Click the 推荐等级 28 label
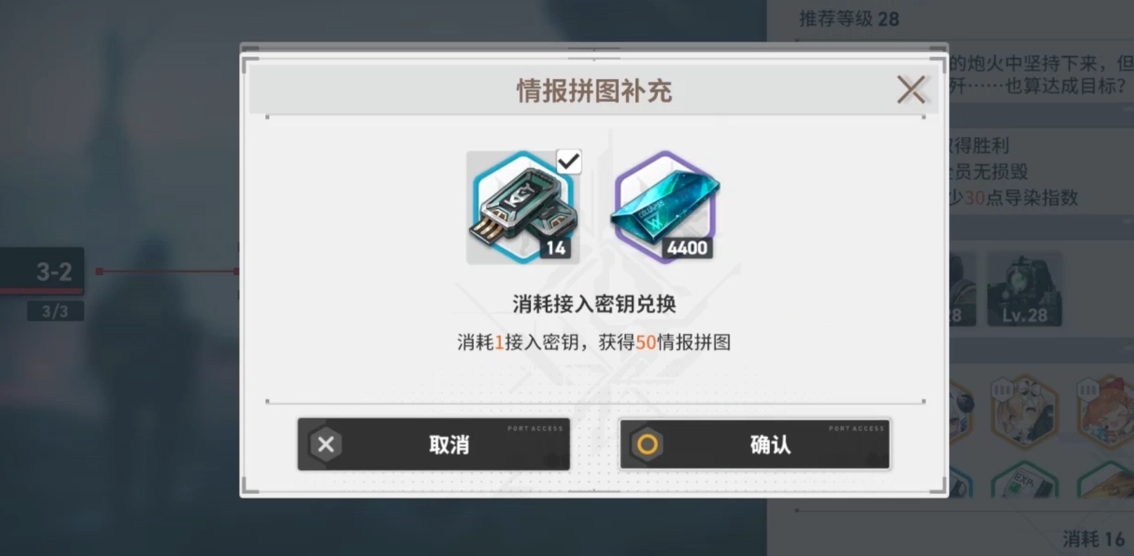Screen dimensions: 1134x556 click(849, 19)
